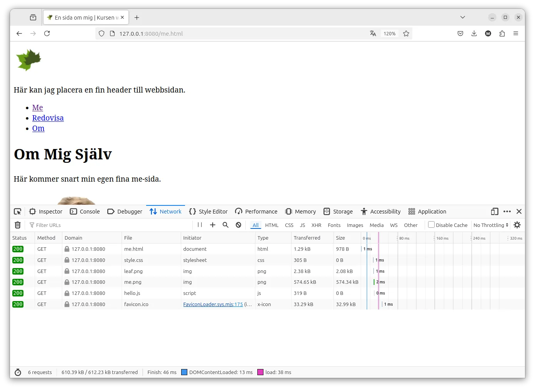
Task: Close the 'En sida om mig' tab
Action: (122, 17)
